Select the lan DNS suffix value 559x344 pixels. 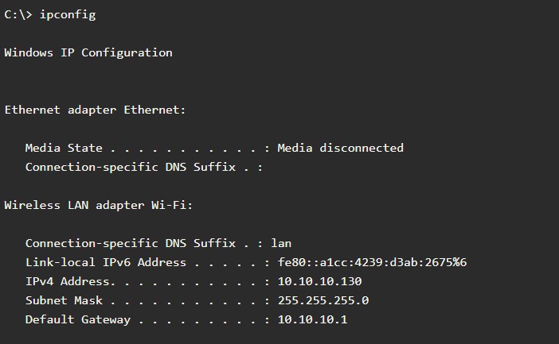(281, 243)
